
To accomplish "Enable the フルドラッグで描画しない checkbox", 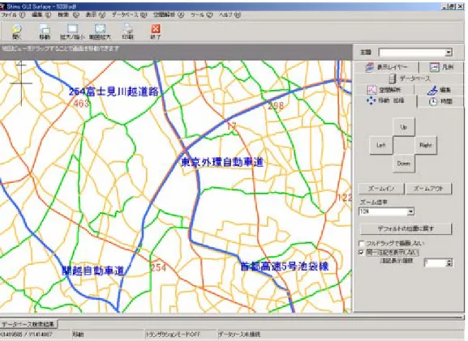I will (x=361, y=243).
